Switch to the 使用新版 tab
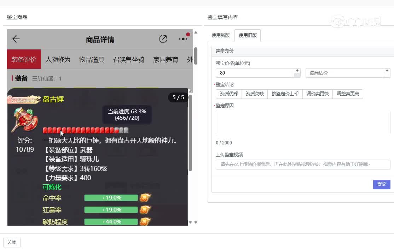 coord(221,35)
